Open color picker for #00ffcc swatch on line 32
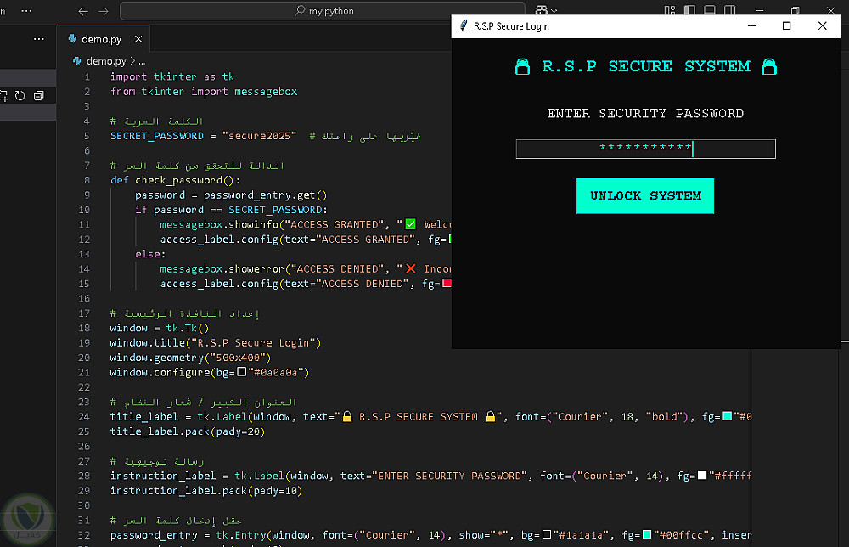The width and height of the screenshot is (849, 547). click(x=646, y=534)
